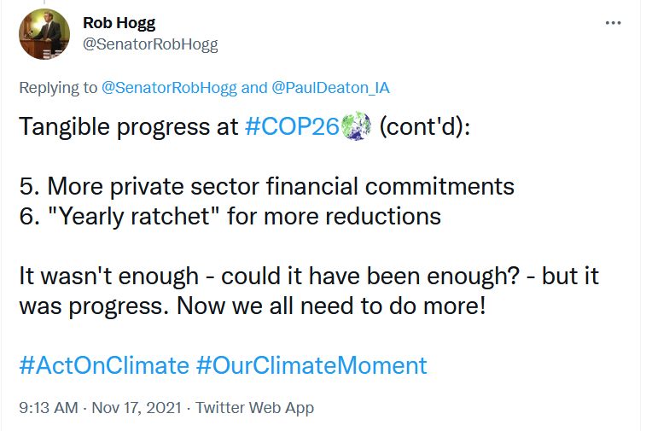The image size is (646, 431).
Task: Open the three-dot more options menu
Action: click(613, 23)
